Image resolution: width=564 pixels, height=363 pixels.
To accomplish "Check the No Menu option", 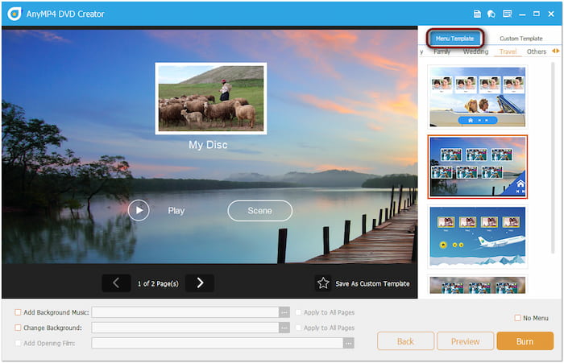I will [x=517, y=318].
